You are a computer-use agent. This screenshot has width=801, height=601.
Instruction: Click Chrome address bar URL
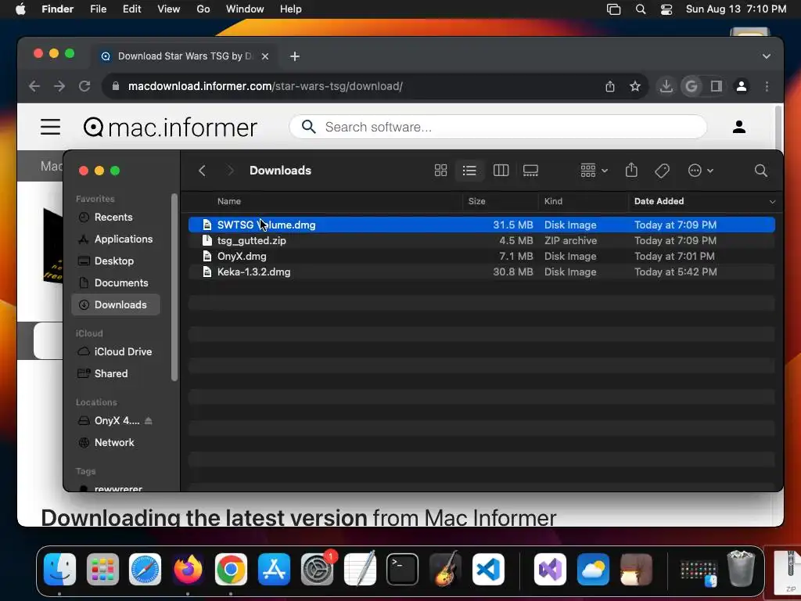265,86
